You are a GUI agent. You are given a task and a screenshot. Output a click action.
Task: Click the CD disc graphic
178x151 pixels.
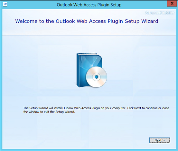(x=97, y=77)
